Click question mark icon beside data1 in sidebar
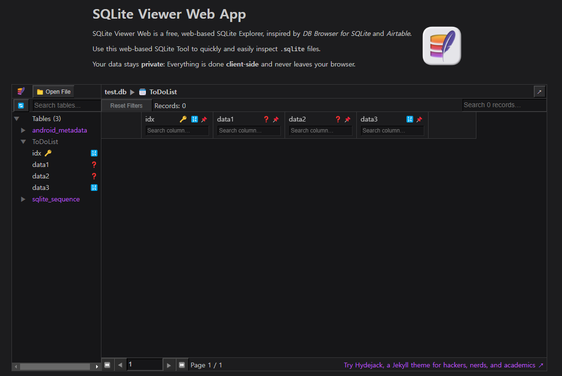This screenshot has width=562, height=376. [x=94, y=165]
